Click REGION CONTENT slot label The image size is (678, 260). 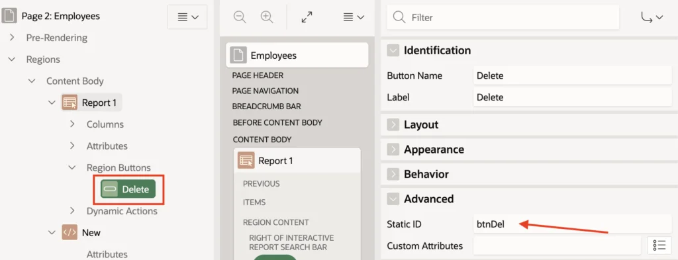coord(276,222)
